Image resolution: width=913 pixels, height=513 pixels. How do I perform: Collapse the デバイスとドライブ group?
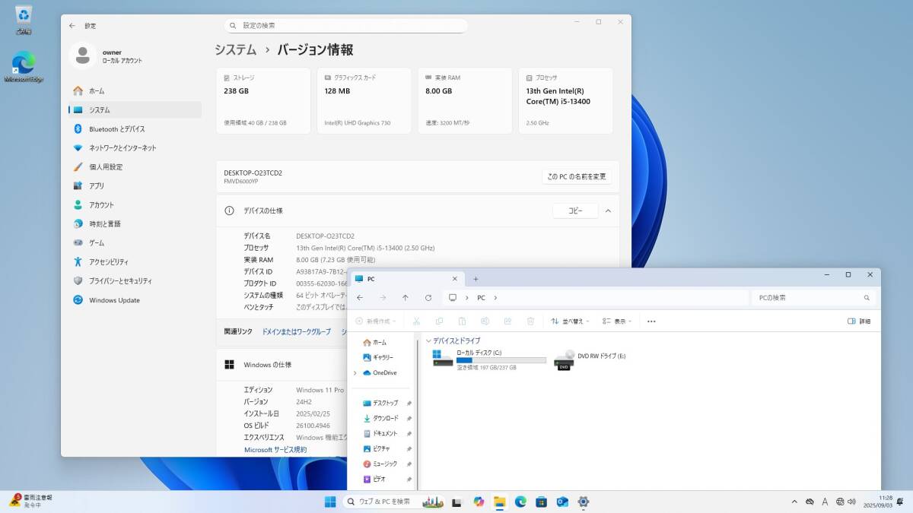[428, 341]
